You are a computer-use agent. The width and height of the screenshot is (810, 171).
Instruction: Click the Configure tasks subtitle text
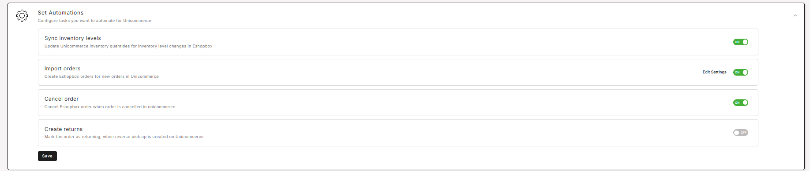click(x=94, y=21)
